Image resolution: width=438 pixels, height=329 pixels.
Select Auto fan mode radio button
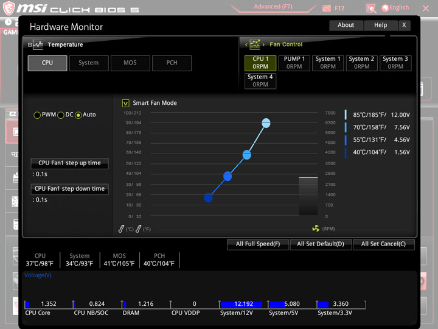(78, 115)
